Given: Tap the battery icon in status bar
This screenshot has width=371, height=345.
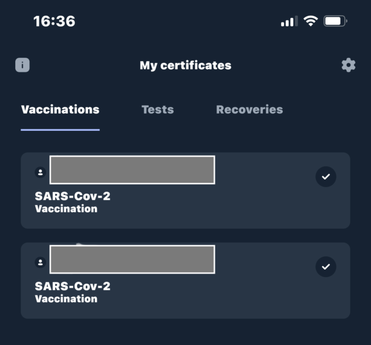Looking at the screenshot, I should (336, 21).
